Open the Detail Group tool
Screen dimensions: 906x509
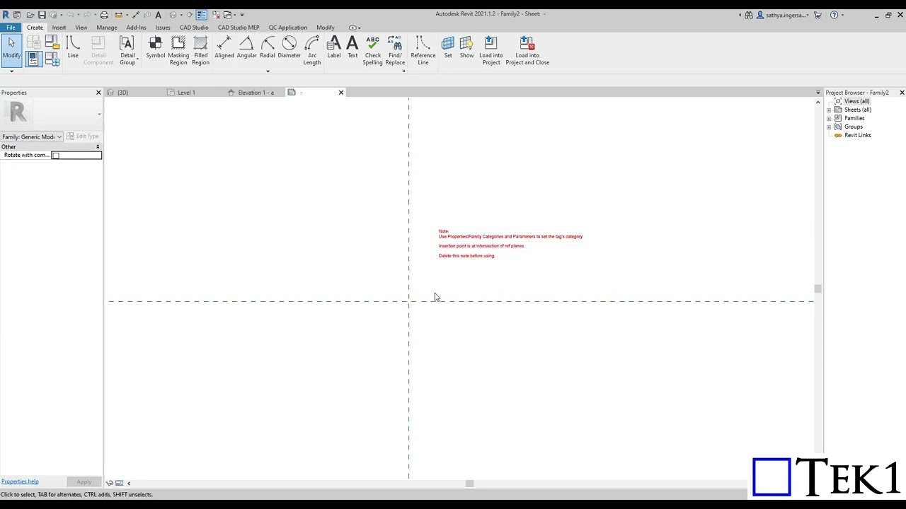(x=127, y=50)
